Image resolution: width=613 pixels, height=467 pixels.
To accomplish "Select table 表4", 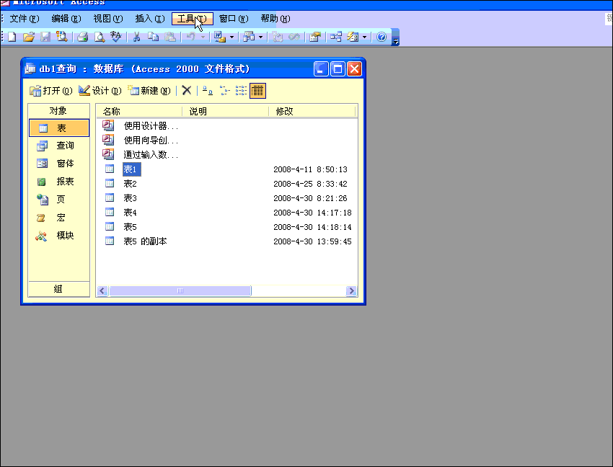I will tap(131, 213).
